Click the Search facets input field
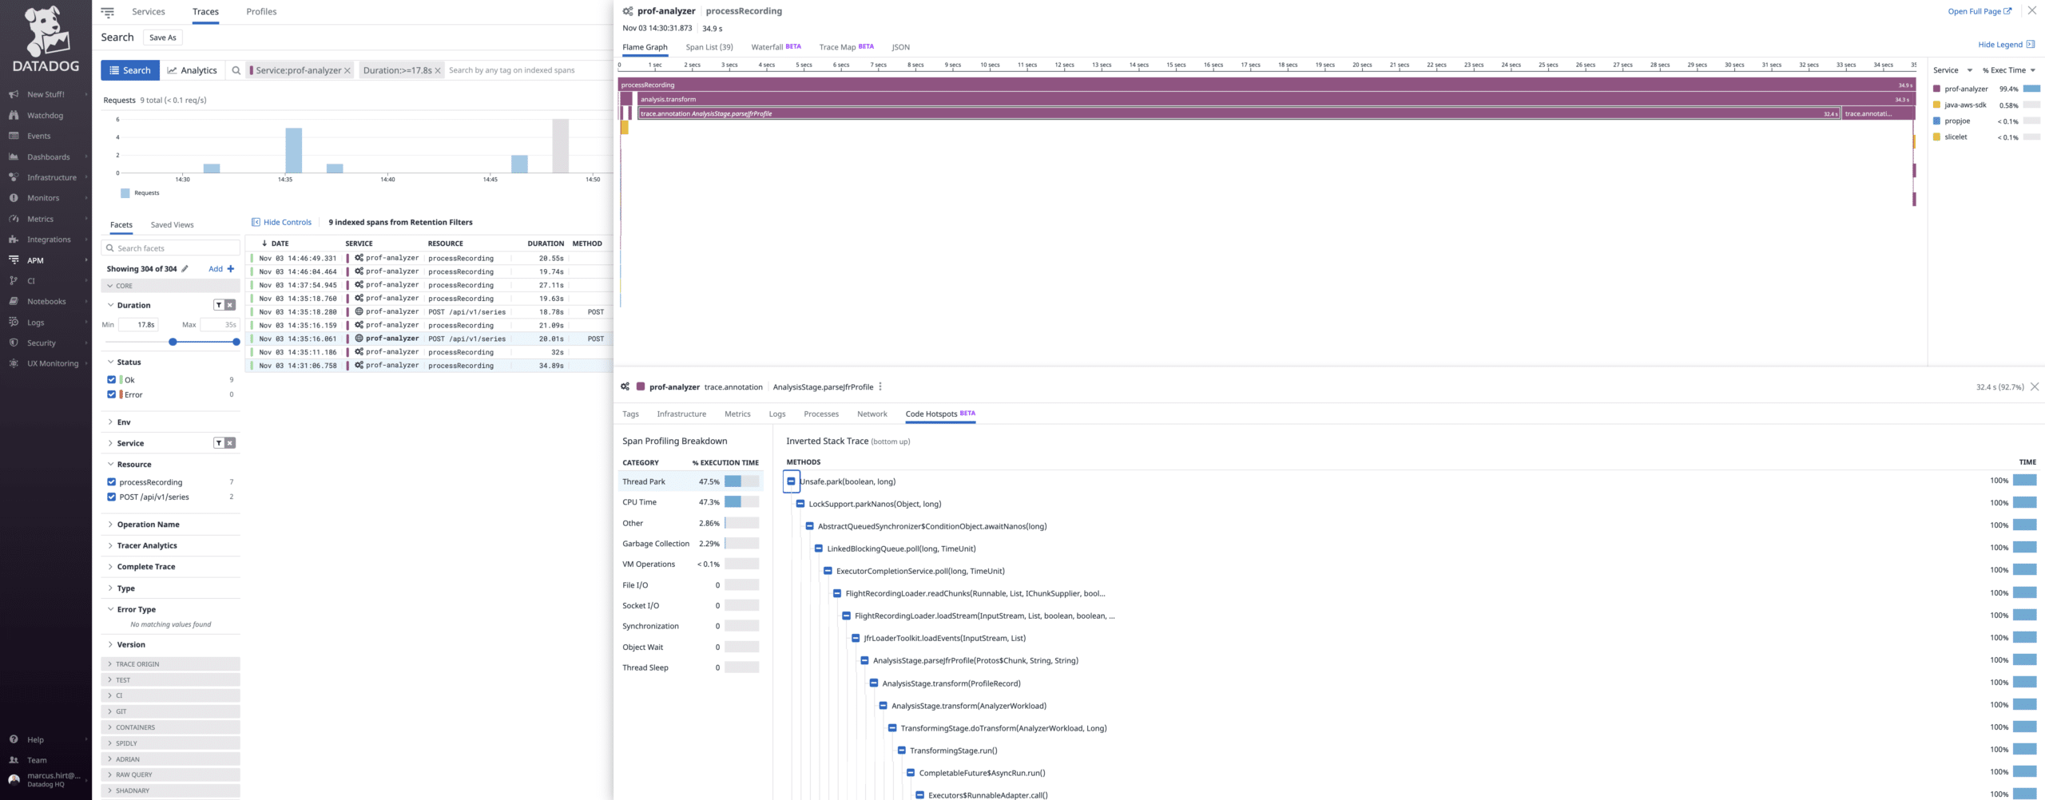The image size is (2045, 800). click(171, 248)
